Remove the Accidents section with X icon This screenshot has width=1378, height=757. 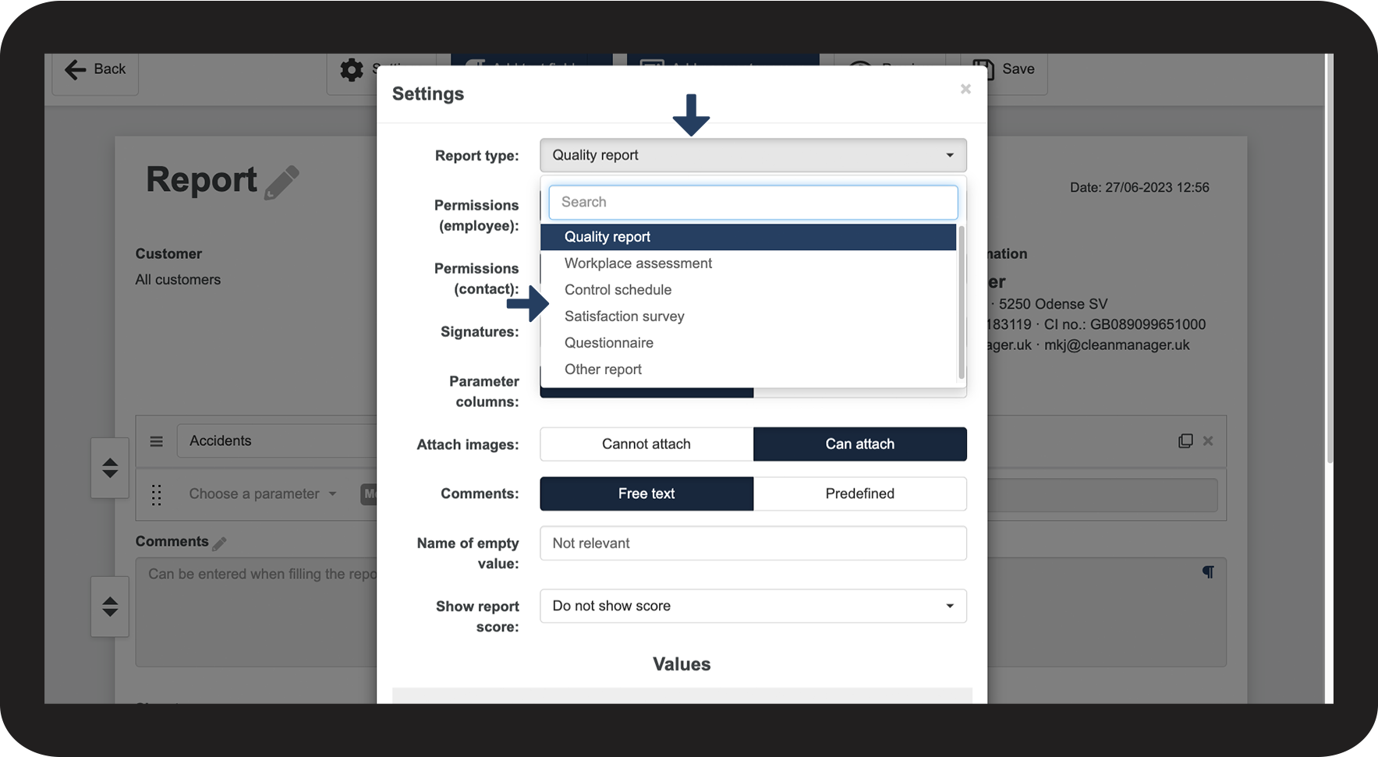click(1208, 441)
